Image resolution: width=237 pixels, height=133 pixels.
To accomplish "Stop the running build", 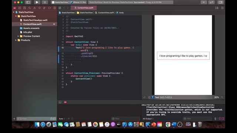I will tap(45, 2).
